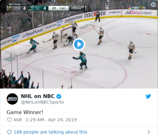
Task: Open the 1:29 AM - Apr 24, 2019 timestamp
Action: 51,120
